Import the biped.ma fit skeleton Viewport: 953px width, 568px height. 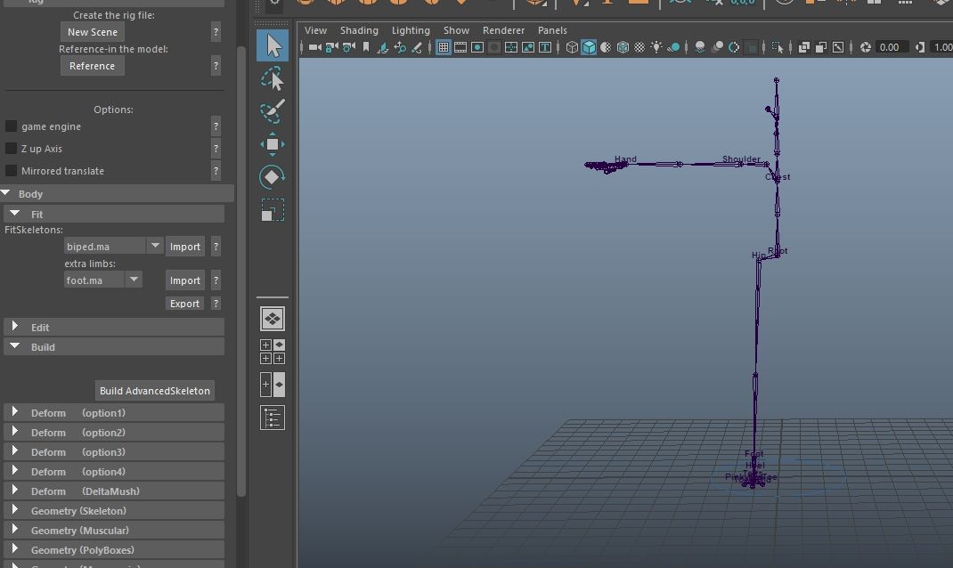(184, 247)
